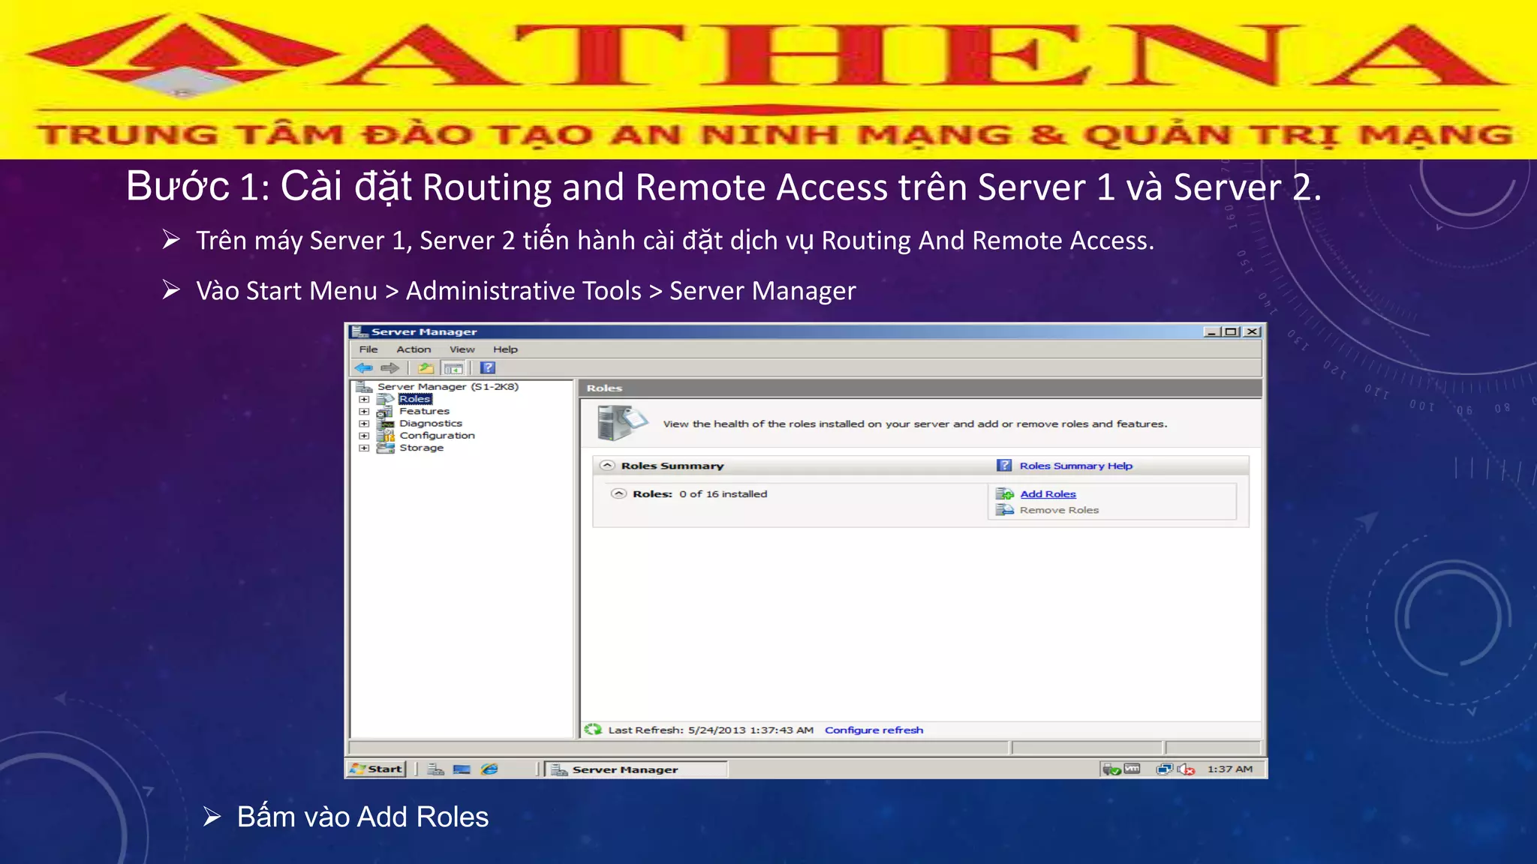The width and height of the screenshot is (1537, 864).
Task: Click the Add Roles icon
Action: 1004,493
